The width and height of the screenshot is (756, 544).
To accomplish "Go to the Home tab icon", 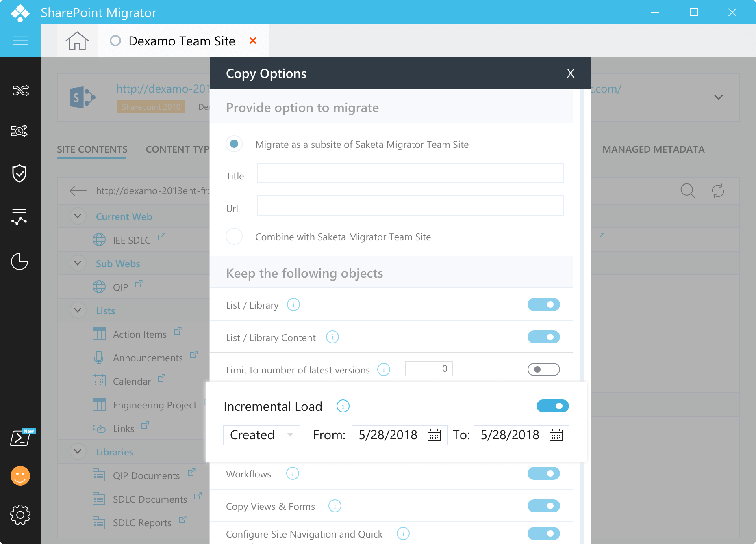I will pyautogui.click(x=77, y=41).
